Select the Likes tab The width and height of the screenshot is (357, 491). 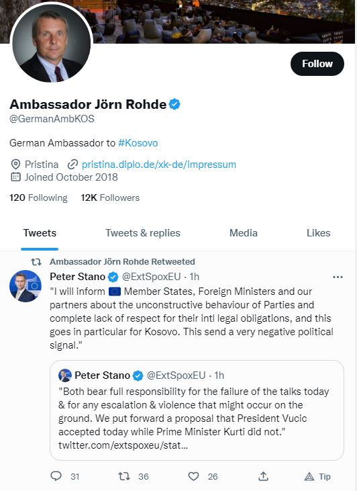[x=318, y=233]
